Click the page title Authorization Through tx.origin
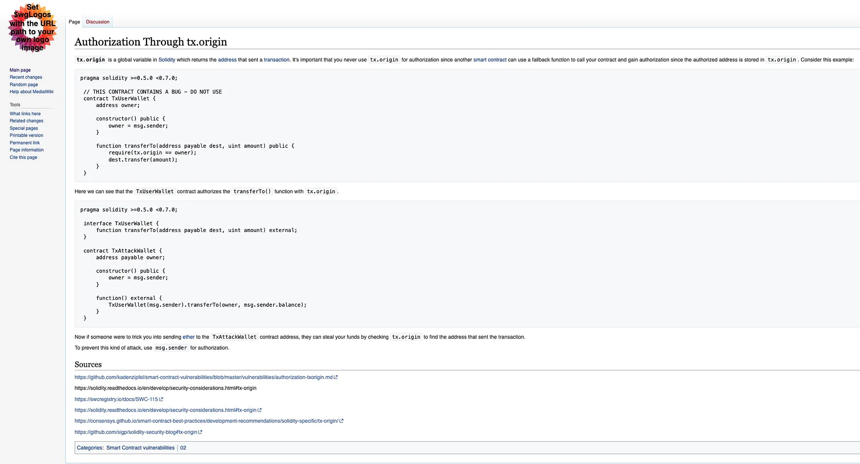This screenshot has width=860, height=464. coord(151,42)
